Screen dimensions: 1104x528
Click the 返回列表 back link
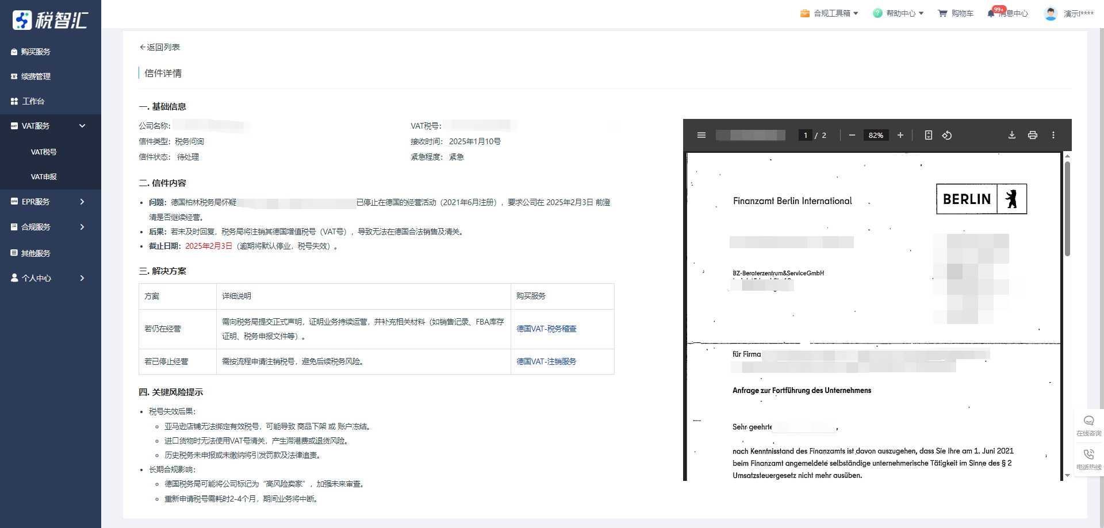click(160, 47)
